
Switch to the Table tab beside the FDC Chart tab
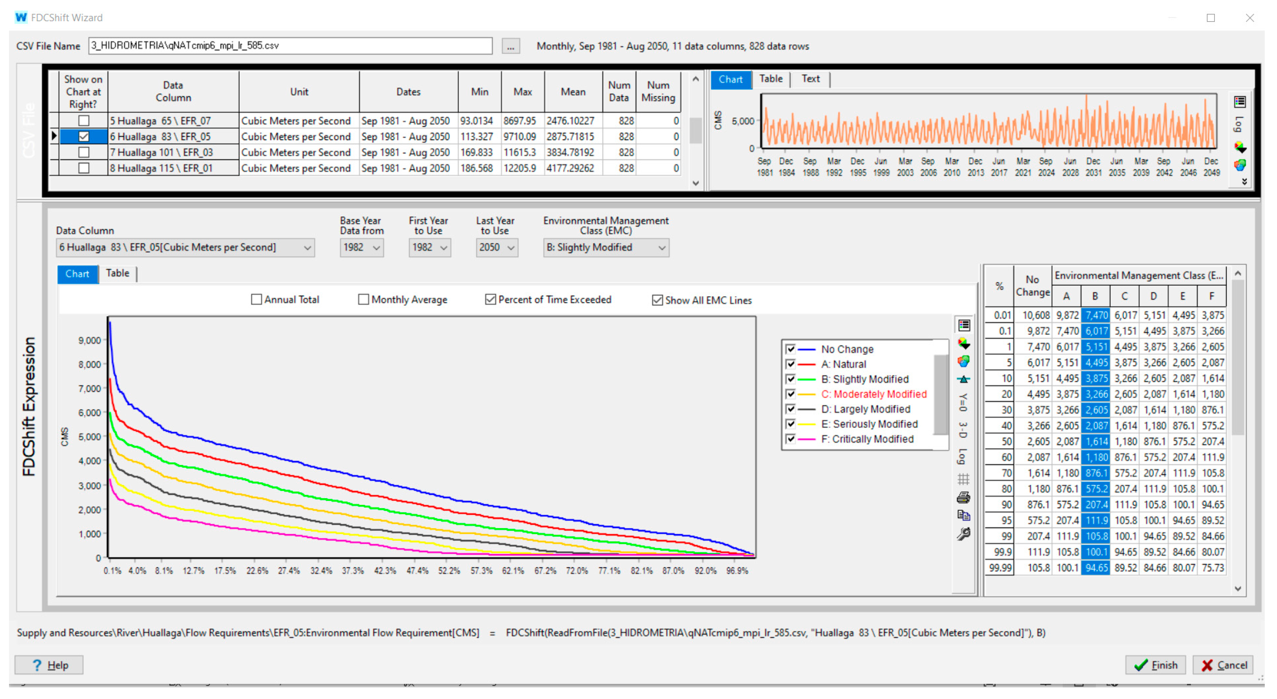(117, 273)
